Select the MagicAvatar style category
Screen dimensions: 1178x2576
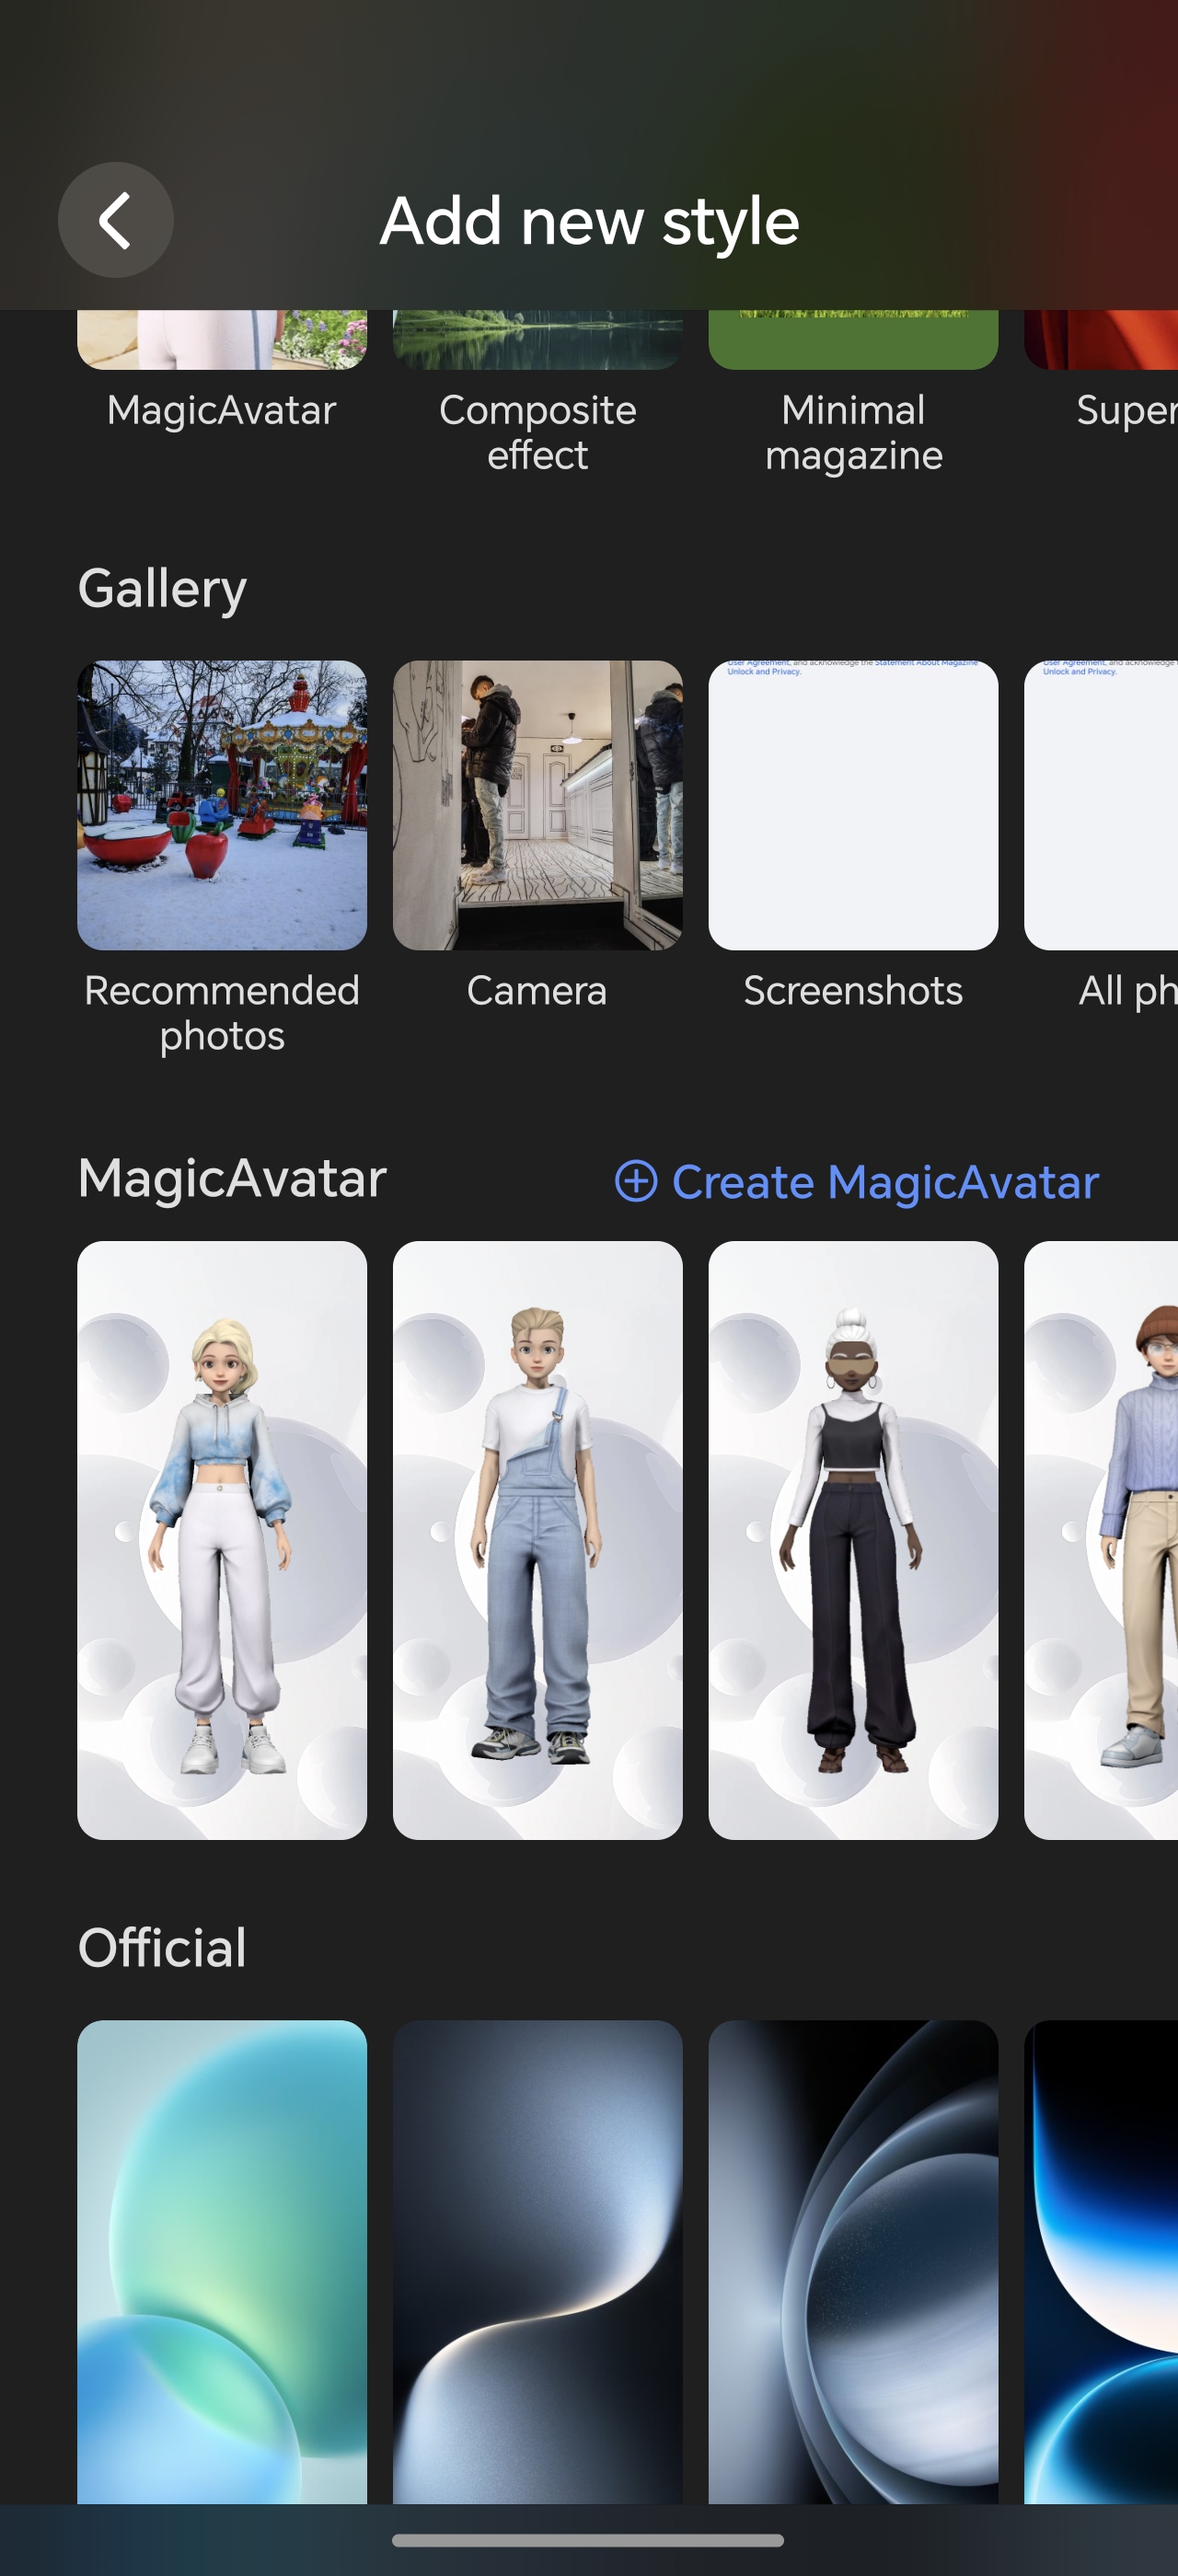[x=222, y=339]
